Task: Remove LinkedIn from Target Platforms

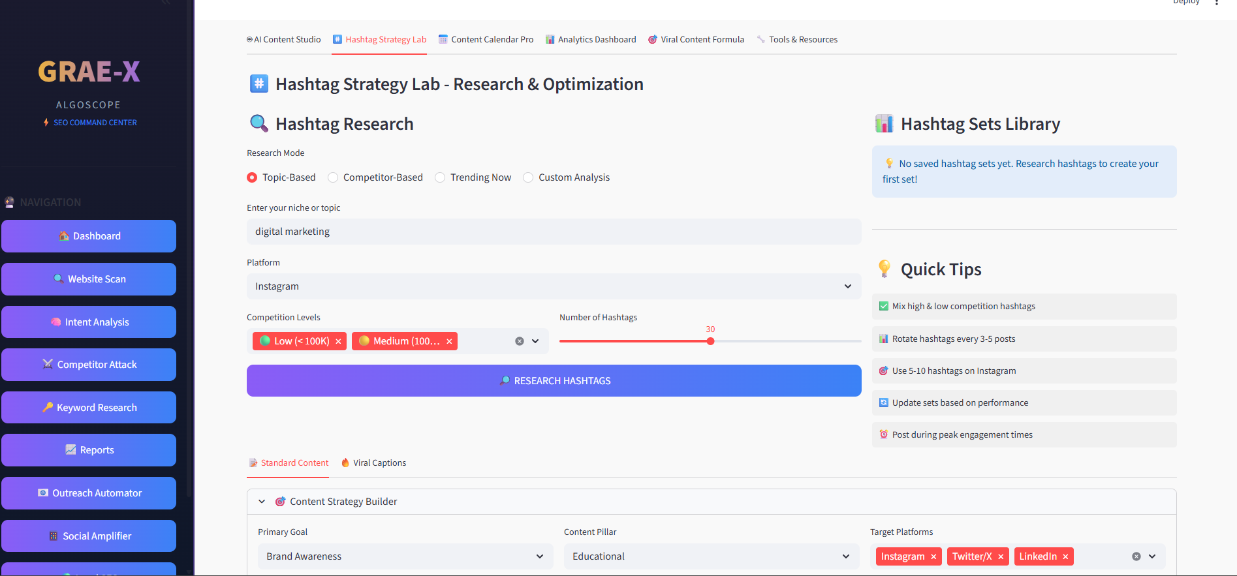Action: (1065, 556)
